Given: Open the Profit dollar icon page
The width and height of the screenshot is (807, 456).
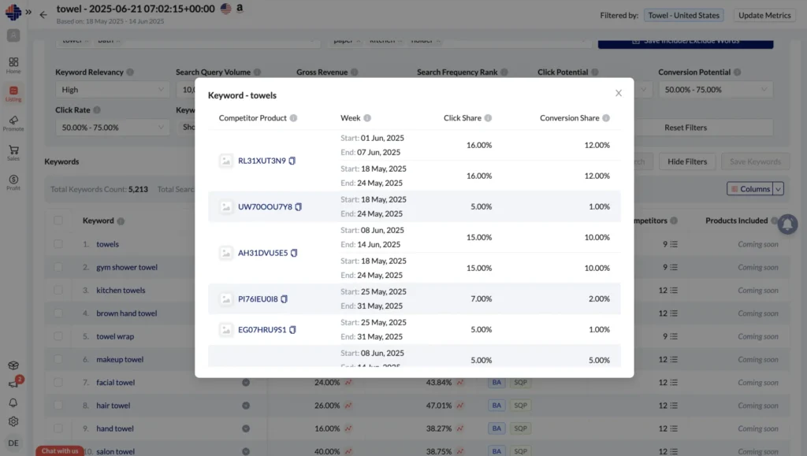Looking at the screenshot, I should pyautogui.click(x=13, y=182).
